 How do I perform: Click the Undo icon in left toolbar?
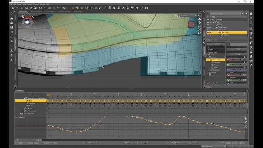[12, 41]
